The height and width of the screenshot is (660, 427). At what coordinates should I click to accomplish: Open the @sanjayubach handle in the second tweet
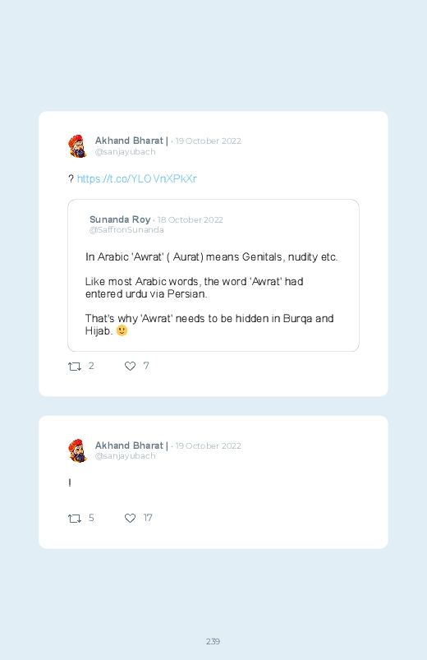point(126,456)
